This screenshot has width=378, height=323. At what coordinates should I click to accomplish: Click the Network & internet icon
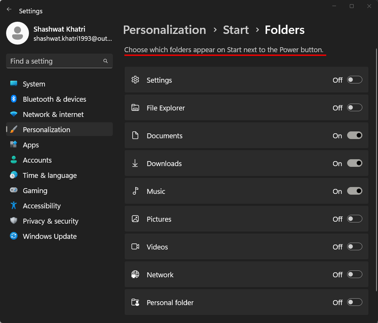point(14,114)
